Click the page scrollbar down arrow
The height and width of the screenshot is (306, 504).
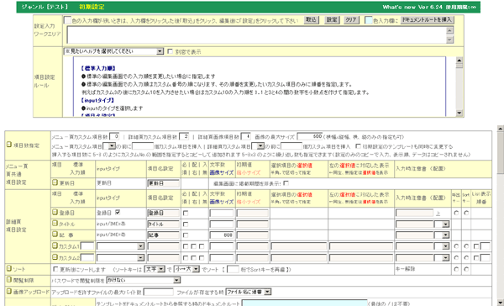[501, 303]
